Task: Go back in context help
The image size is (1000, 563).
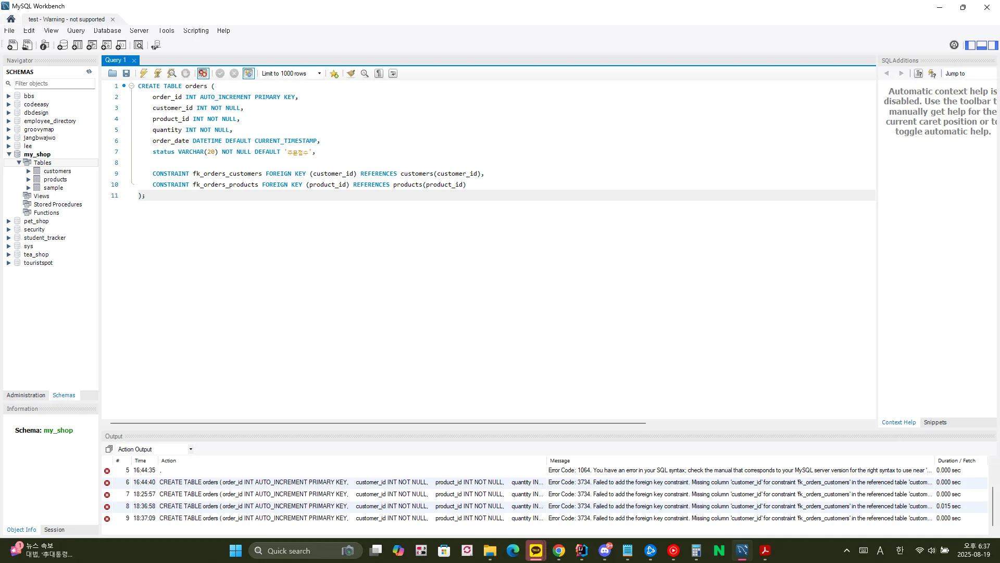Action: tap(886, 74)
